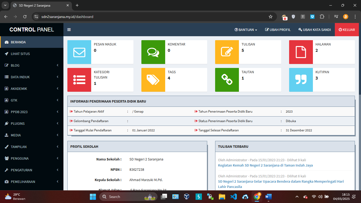This screenshot has height=203, width=361.
Task: Select Beranda in the sidebar
Action: pyautogui.click(x=32, y=42)
